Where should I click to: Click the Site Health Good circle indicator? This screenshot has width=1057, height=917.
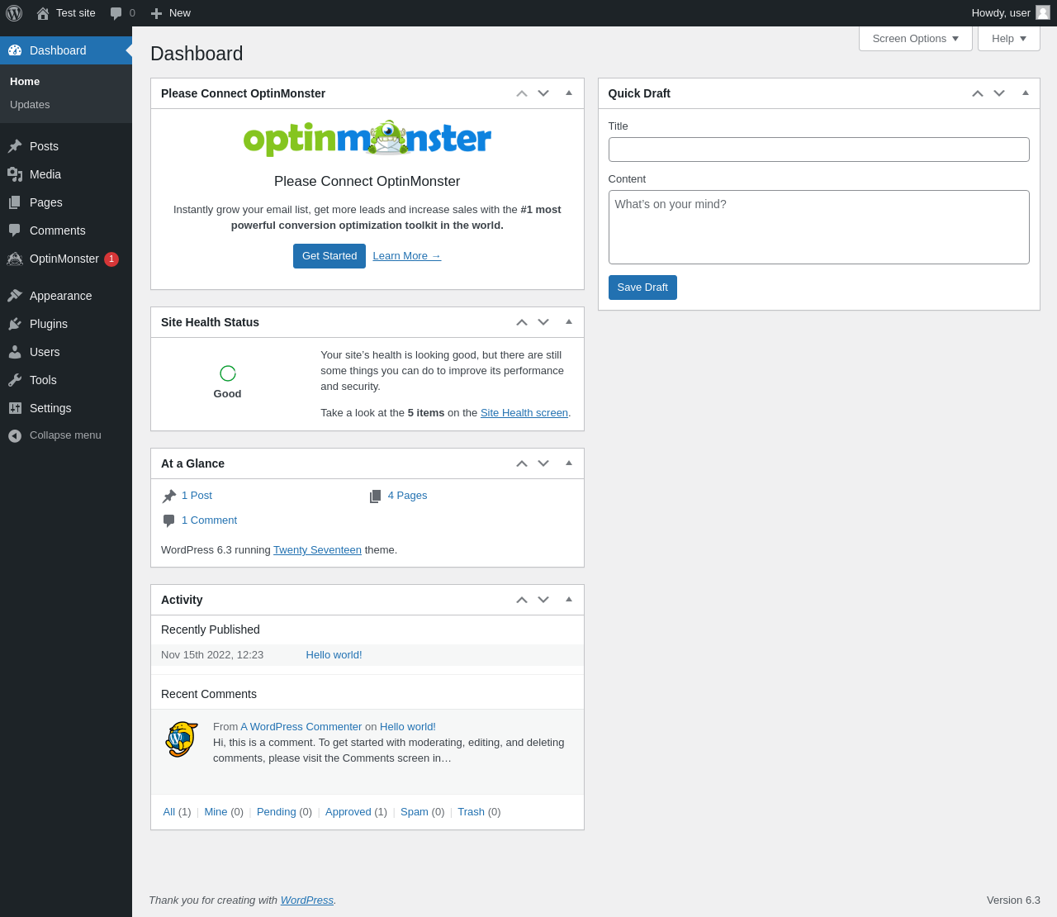[x=228, y=373]
